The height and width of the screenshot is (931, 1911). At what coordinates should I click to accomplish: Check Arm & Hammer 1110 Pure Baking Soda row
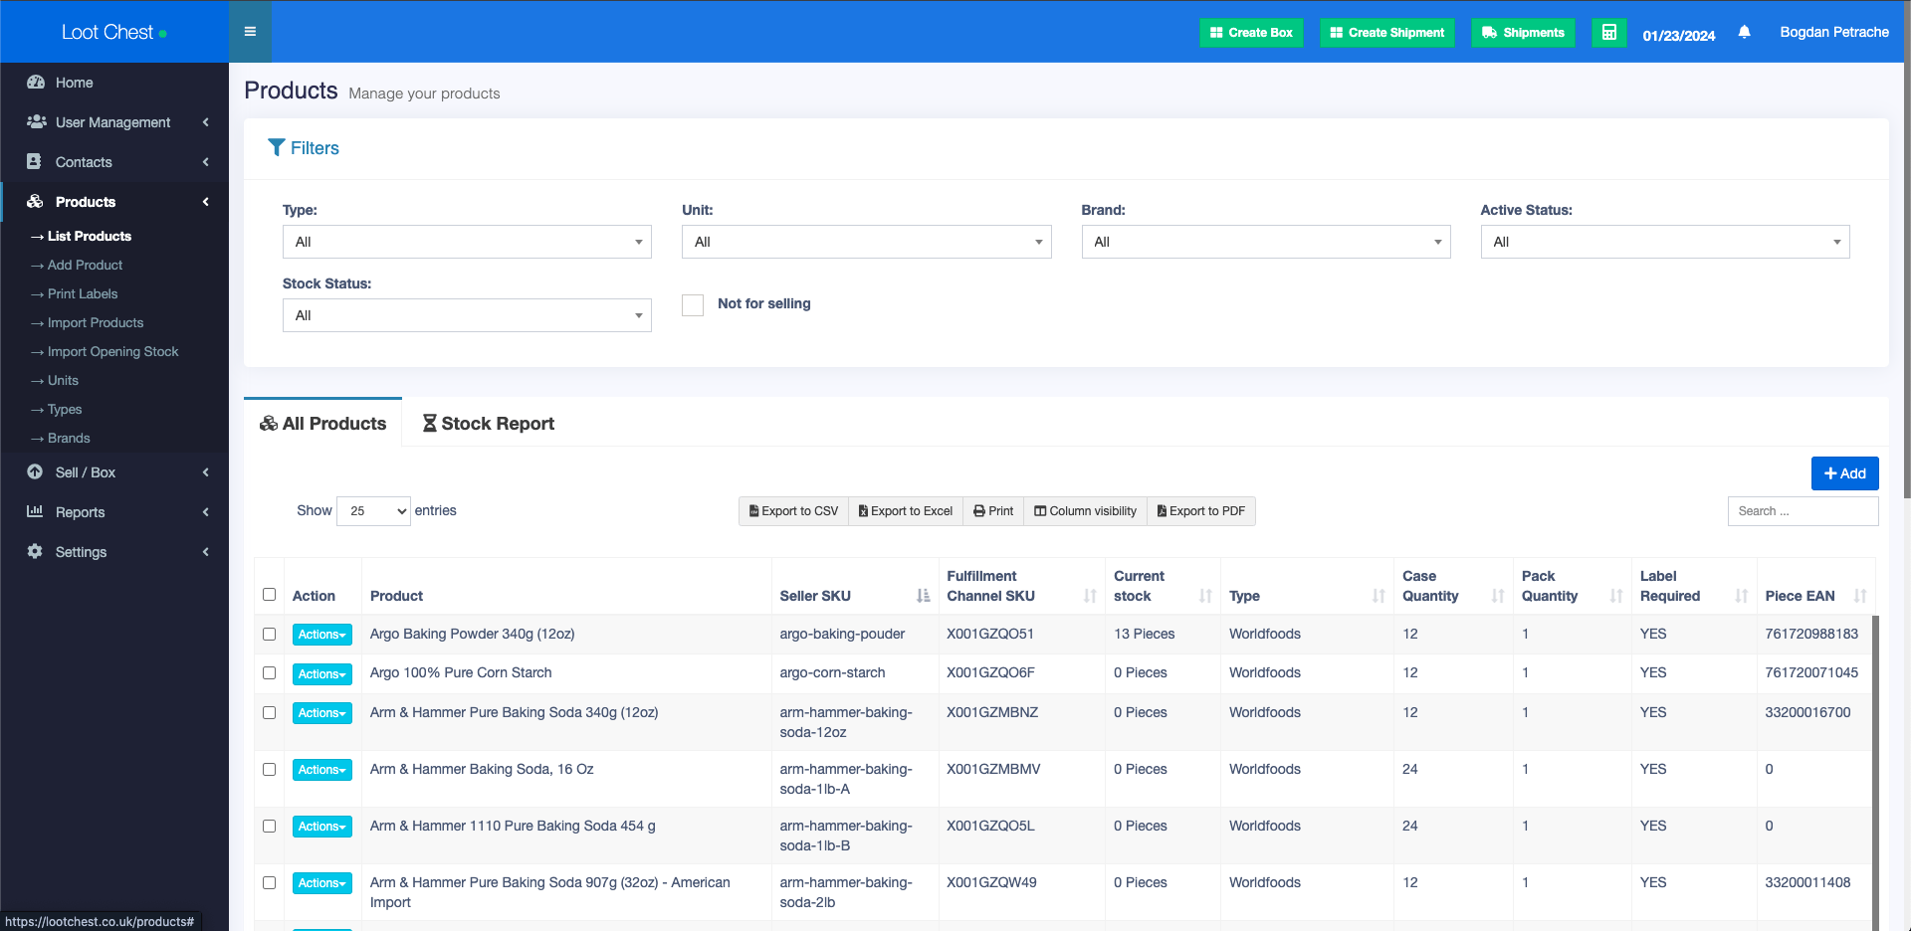pos(269,826)
